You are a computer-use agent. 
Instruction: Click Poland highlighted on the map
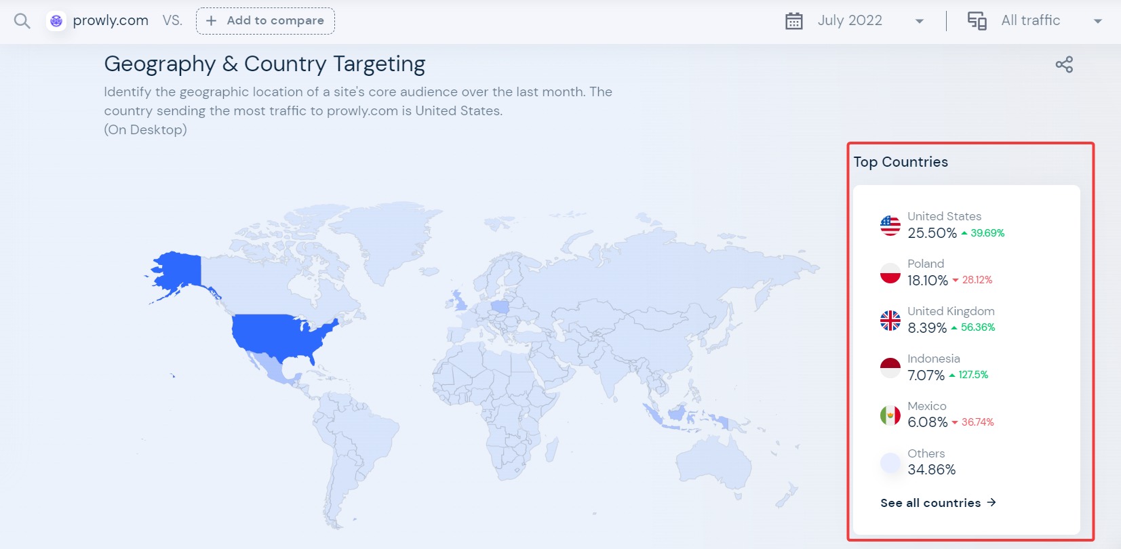click(500, 306)
